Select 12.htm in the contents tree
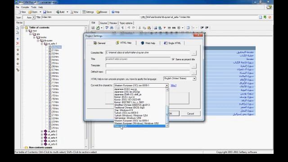 (55, 86)
